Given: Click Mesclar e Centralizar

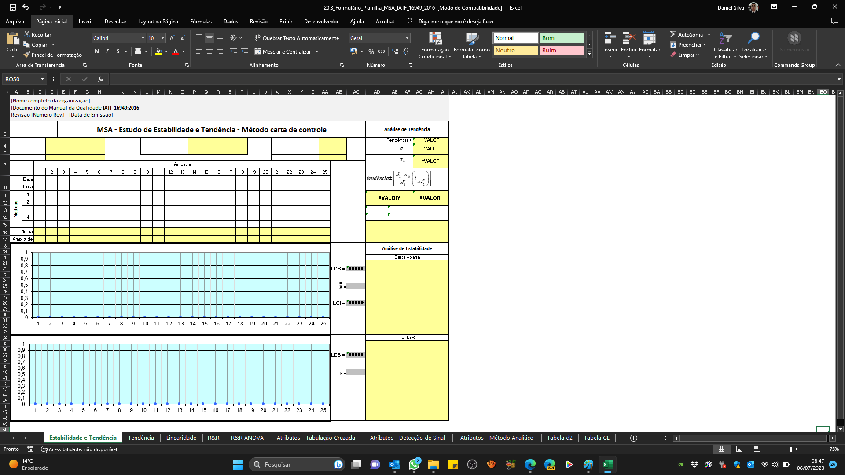Looking at the screenshot, I should point(283,51).
